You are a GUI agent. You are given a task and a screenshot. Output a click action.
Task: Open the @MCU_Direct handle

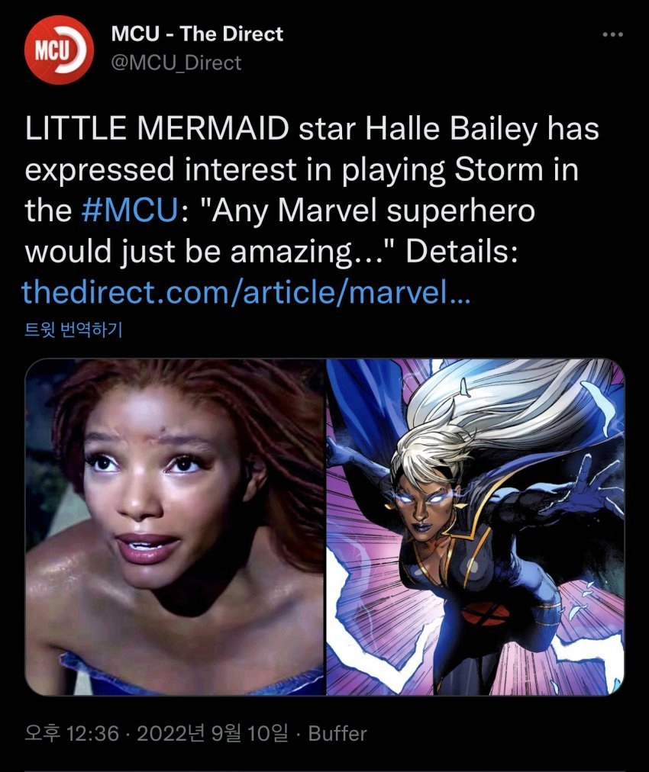click(x=176, y=63)
